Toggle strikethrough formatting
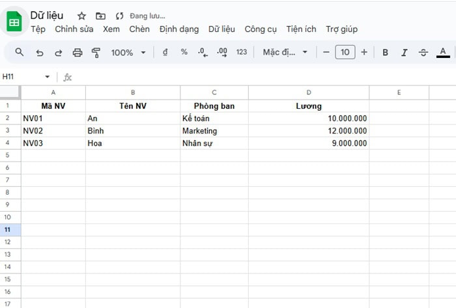 point(423,53)
